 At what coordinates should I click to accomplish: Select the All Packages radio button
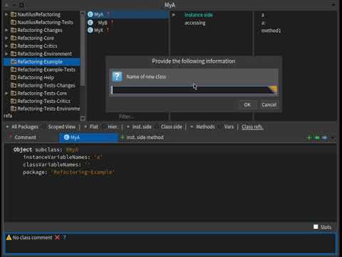coord(7,127)
